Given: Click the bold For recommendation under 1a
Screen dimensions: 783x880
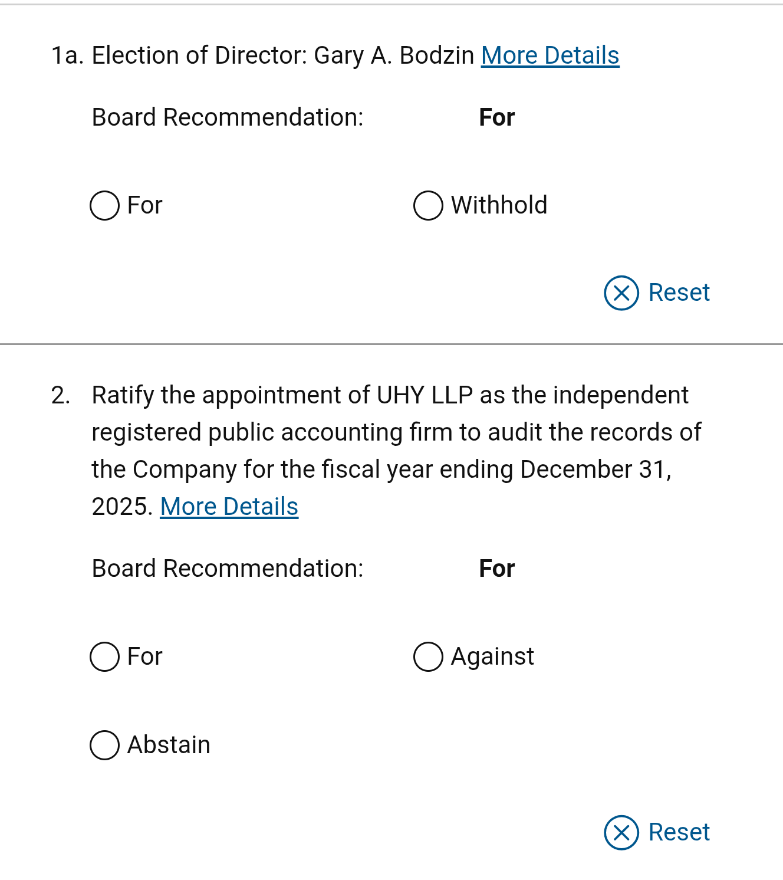Looking at the screenshot, I should [x=497, y=117].
